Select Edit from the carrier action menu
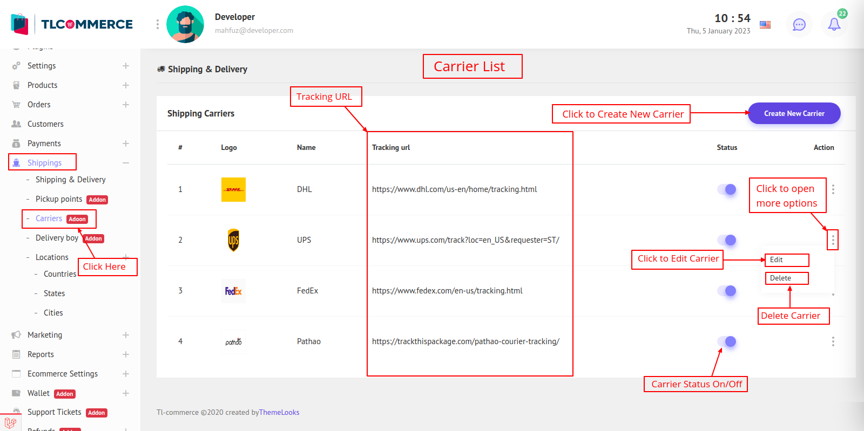The width and height of the screenshot is (864, 431). pyautogui.click(x=777, y=260)
